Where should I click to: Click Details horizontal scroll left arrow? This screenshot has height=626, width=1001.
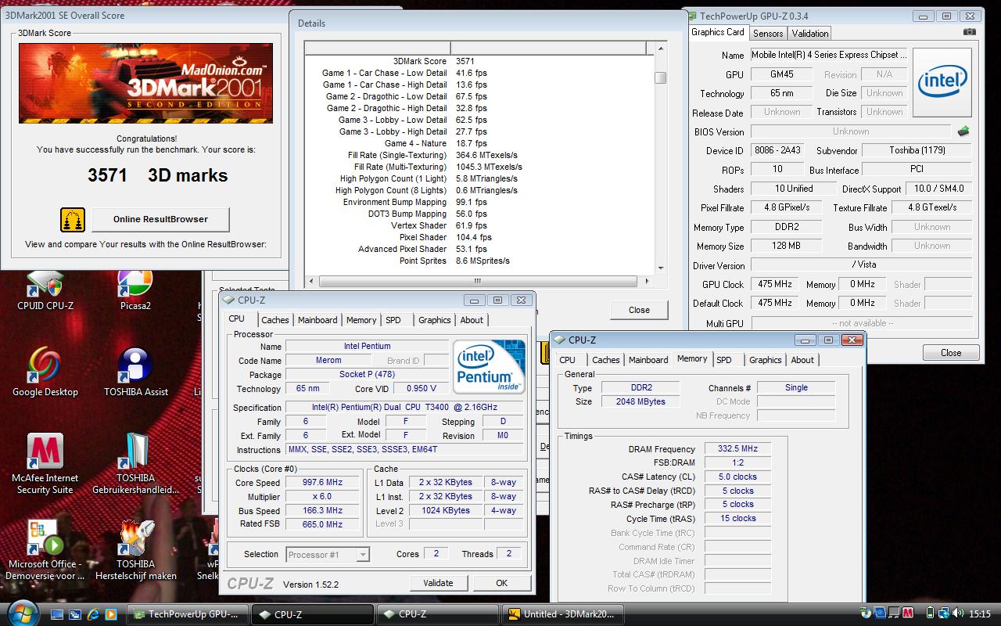[x=313, y=282]
